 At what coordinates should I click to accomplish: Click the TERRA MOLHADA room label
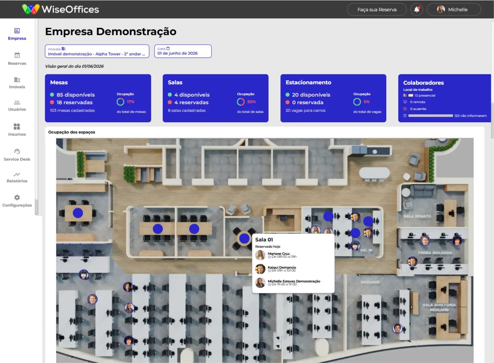click(435, 253)
